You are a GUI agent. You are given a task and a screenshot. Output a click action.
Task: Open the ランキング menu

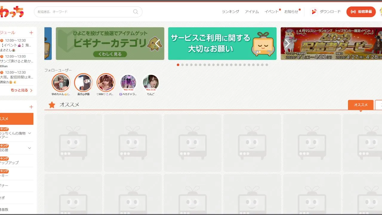click(230, 12)
